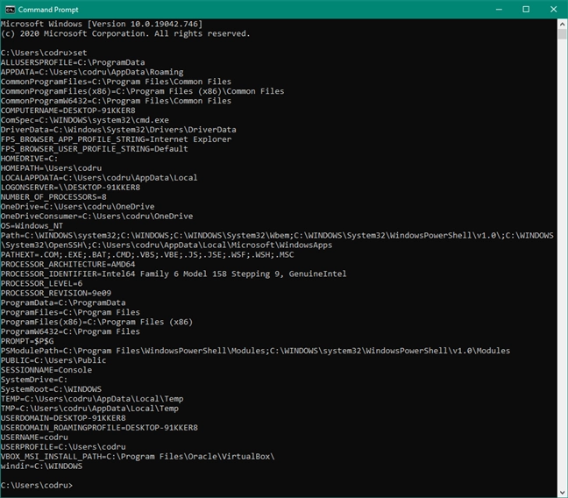Click the TEMP= path line
Image resolution: width=568 pixels, height=498 pixels.
92,399
